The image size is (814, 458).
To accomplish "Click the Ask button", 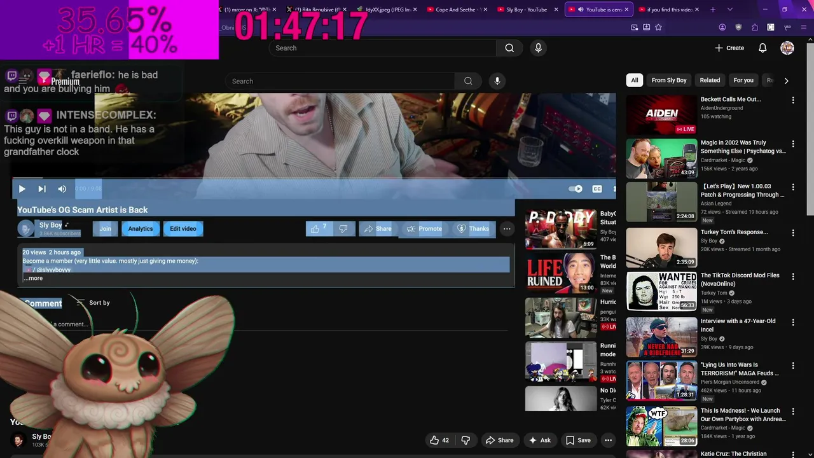I will coord(539,440).
